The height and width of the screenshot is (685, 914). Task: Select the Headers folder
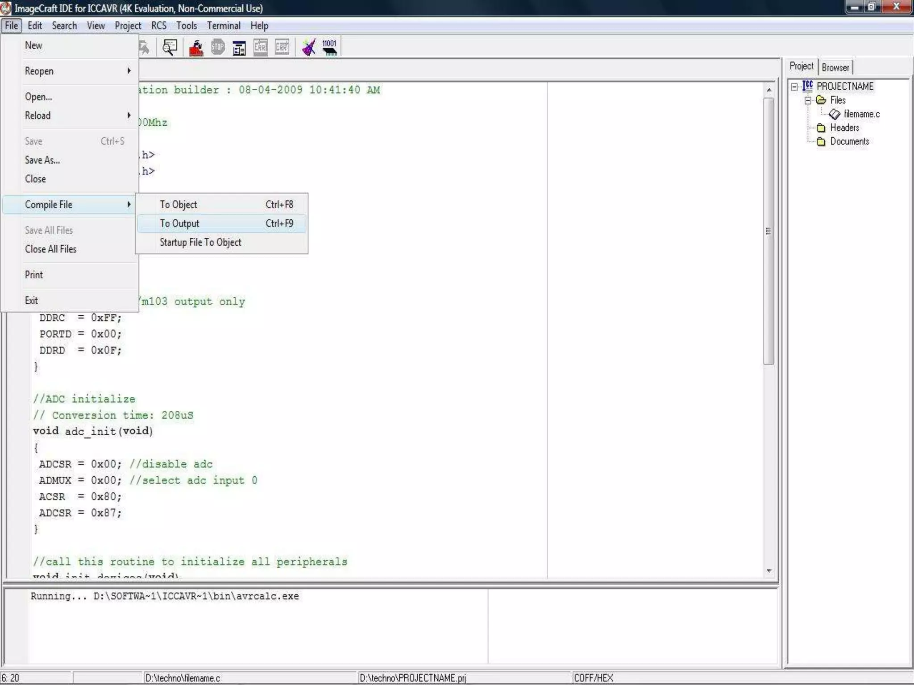844,128
